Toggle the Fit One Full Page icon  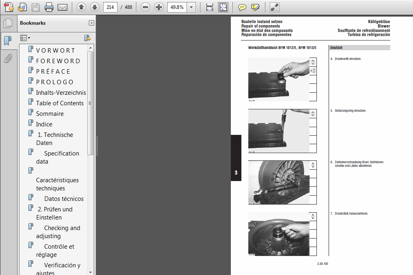(x=223, y=7)
